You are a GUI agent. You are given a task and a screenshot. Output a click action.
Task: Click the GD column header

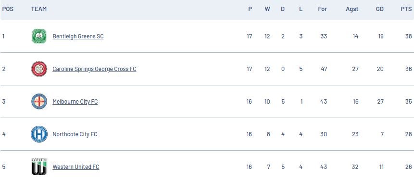pos(380,9)
